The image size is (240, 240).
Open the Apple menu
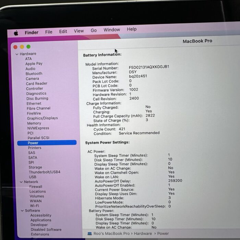16,33
